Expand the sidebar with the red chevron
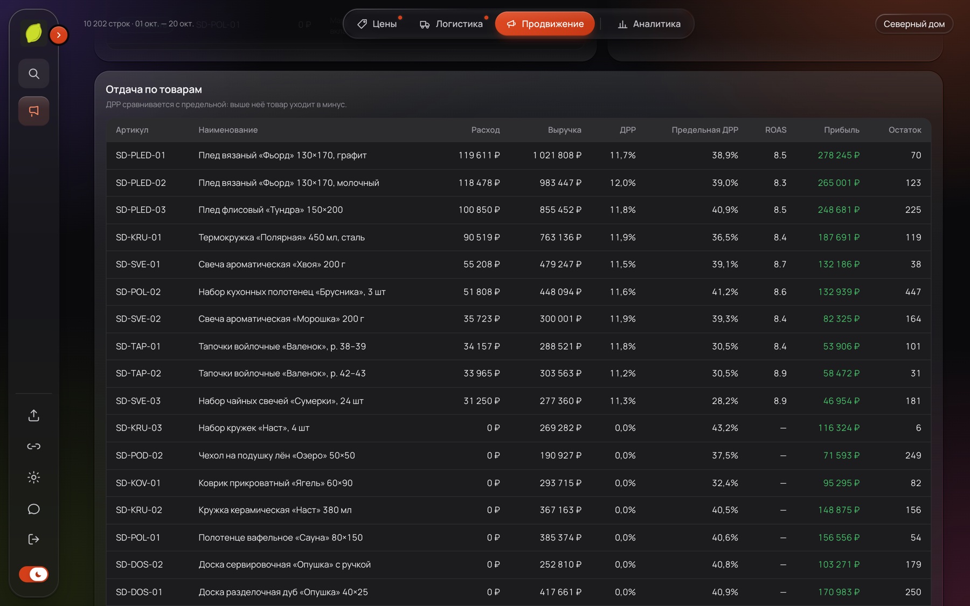Screen dimensions: 970x606 pyautogui.click(x=59, y=35)
